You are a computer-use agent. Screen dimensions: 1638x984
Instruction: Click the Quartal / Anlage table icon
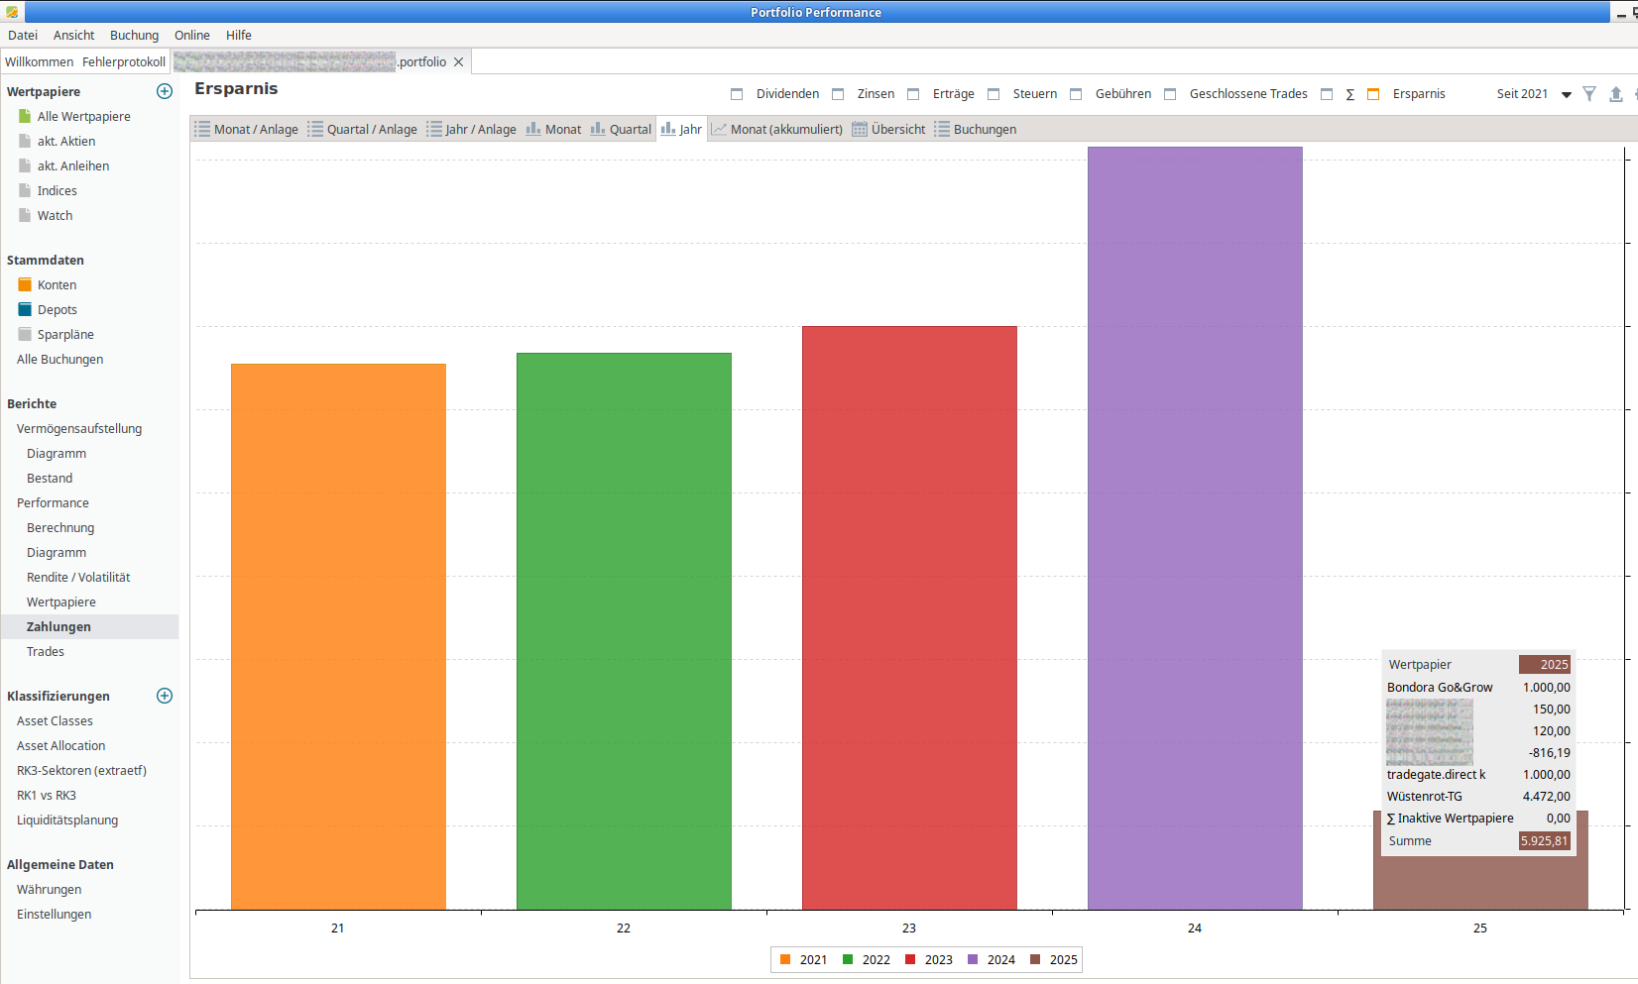(315, 129)
